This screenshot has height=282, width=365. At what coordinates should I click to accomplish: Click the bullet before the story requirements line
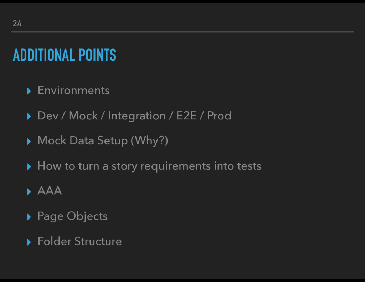29,166
